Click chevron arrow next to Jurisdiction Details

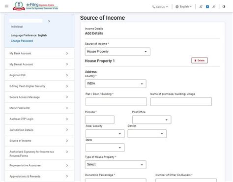[x=67, y=130]
